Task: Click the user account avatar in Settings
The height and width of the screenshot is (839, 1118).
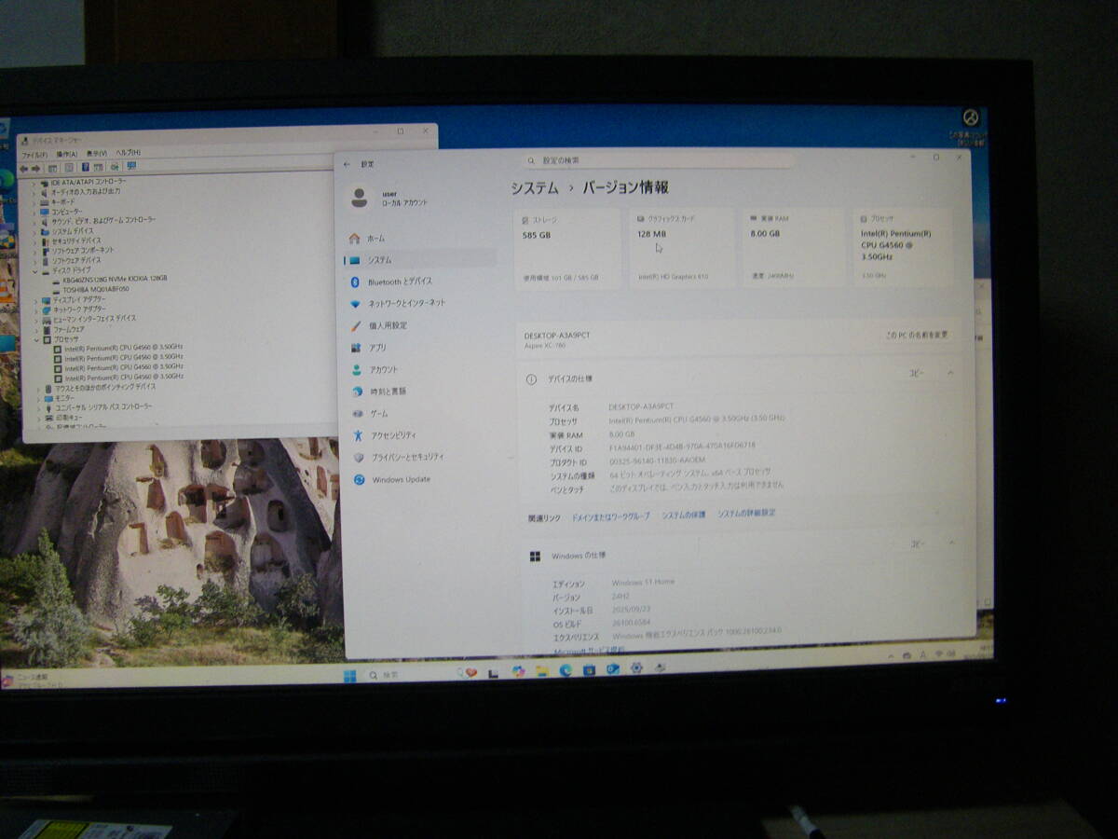Action: tap(360, 197)
